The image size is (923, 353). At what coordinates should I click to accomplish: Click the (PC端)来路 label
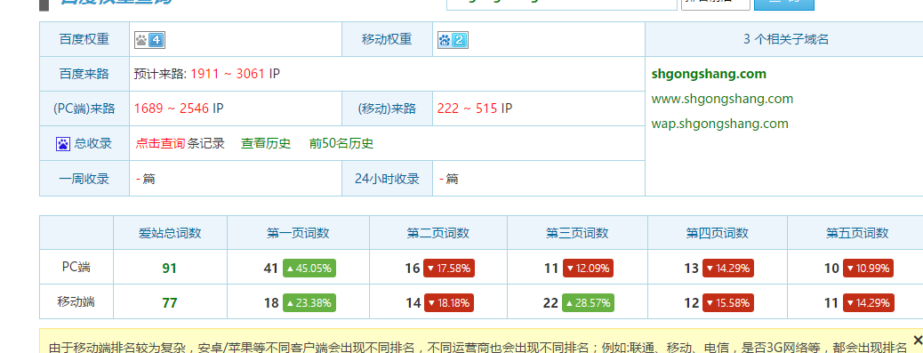coord(84,108)
